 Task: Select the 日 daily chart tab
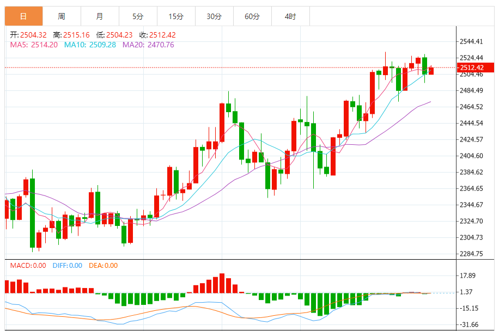click(23, 16)
